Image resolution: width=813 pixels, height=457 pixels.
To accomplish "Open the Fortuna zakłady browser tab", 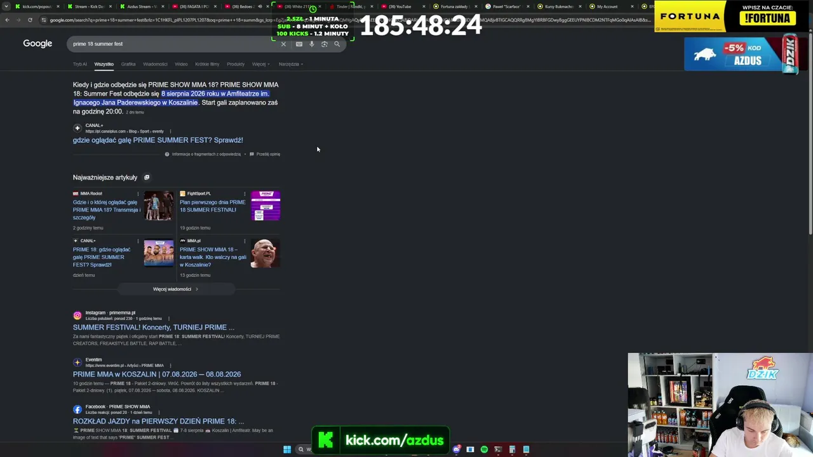I will point(455,6).
